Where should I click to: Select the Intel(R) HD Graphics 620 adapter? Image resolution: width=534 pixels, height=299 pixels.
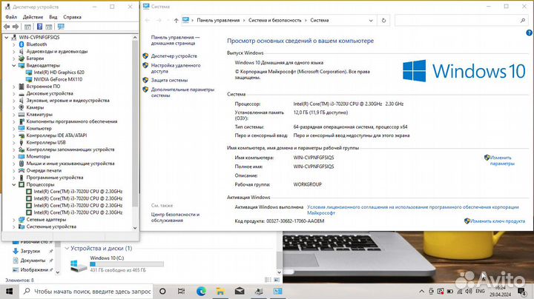tap(59, 72)
